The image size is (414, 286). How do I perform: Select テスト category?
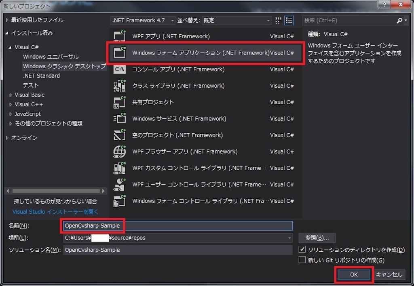(x=31, y=85)
